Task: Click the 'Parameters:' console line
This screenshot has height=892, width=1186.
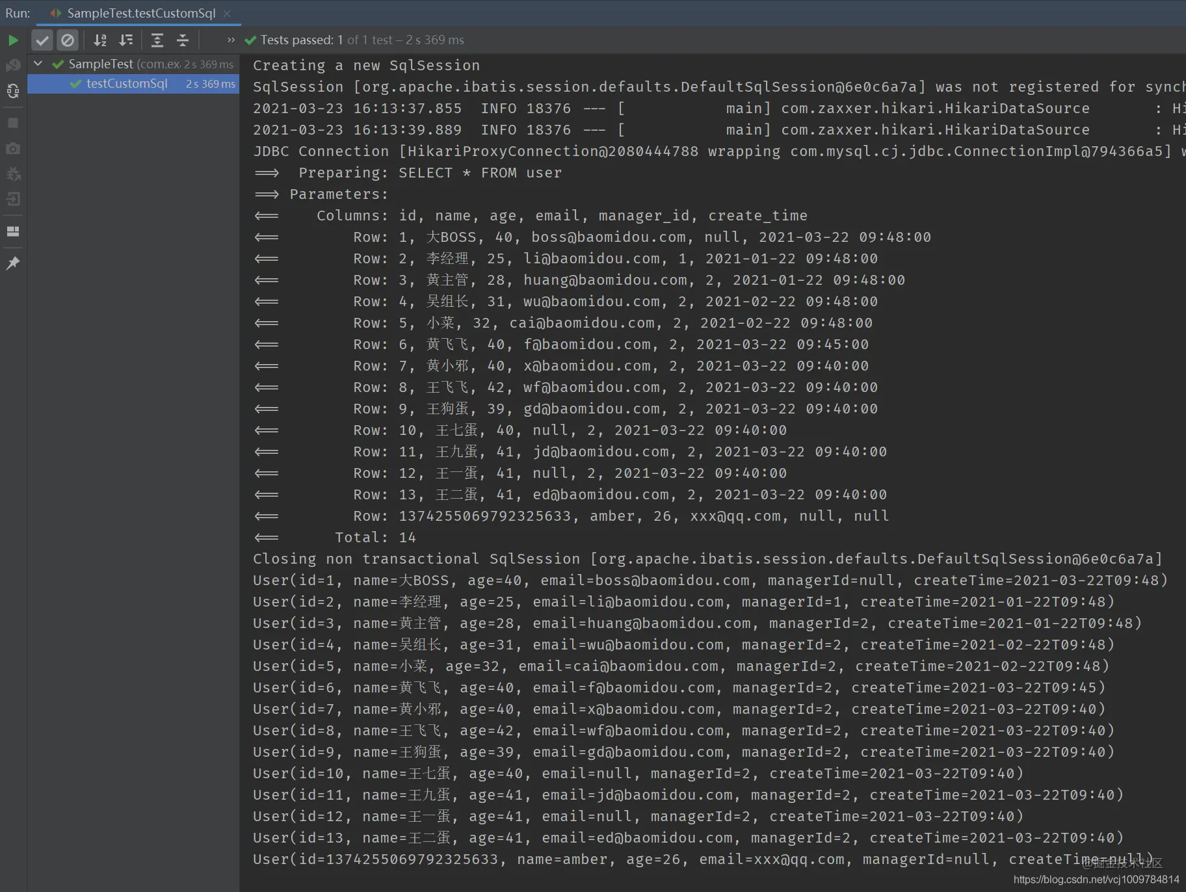Action: pyautogui.click(x=321, y=194)
